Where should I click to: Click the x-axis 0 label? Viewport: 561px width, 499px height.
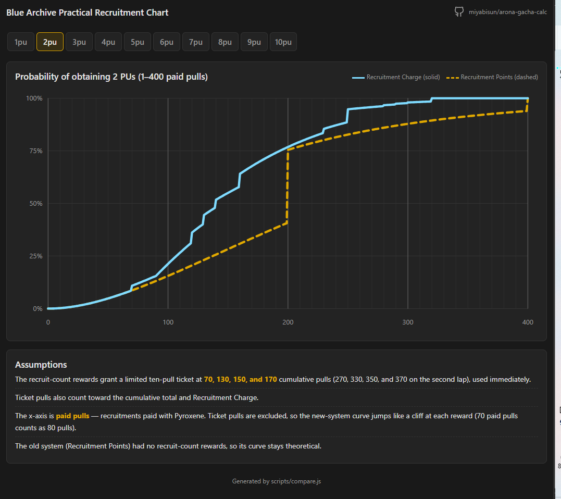pyautogui.click(x=48, y=322)
